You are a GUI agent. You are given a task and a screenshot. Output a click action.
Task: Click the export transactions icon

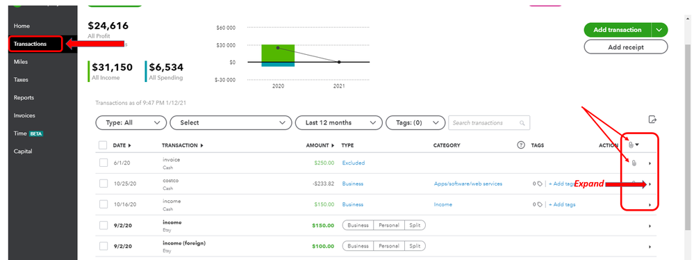pyautogui.click(x=652, y=119)
